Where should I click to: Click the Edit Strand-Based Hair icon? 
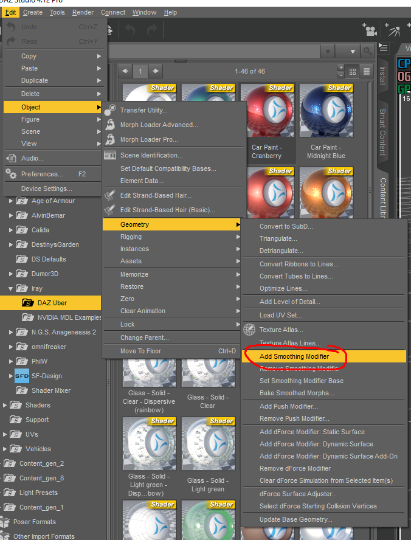pyautogui.click(x=110, y=195)
